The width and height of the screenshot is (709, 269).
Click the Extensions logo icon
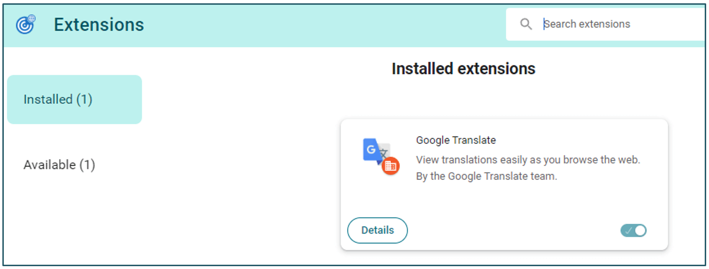(26, 24)
